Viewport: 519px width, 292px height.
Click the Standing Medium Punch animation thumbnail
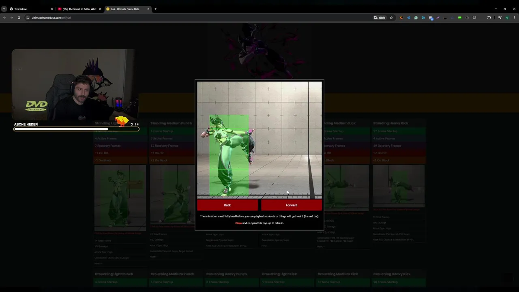(172, 194)
